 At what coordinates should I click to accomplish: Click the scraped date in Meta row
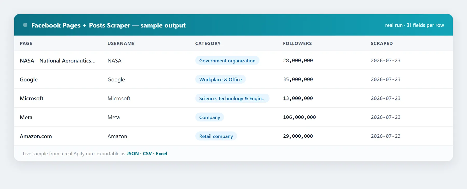(x=386, y=117)
